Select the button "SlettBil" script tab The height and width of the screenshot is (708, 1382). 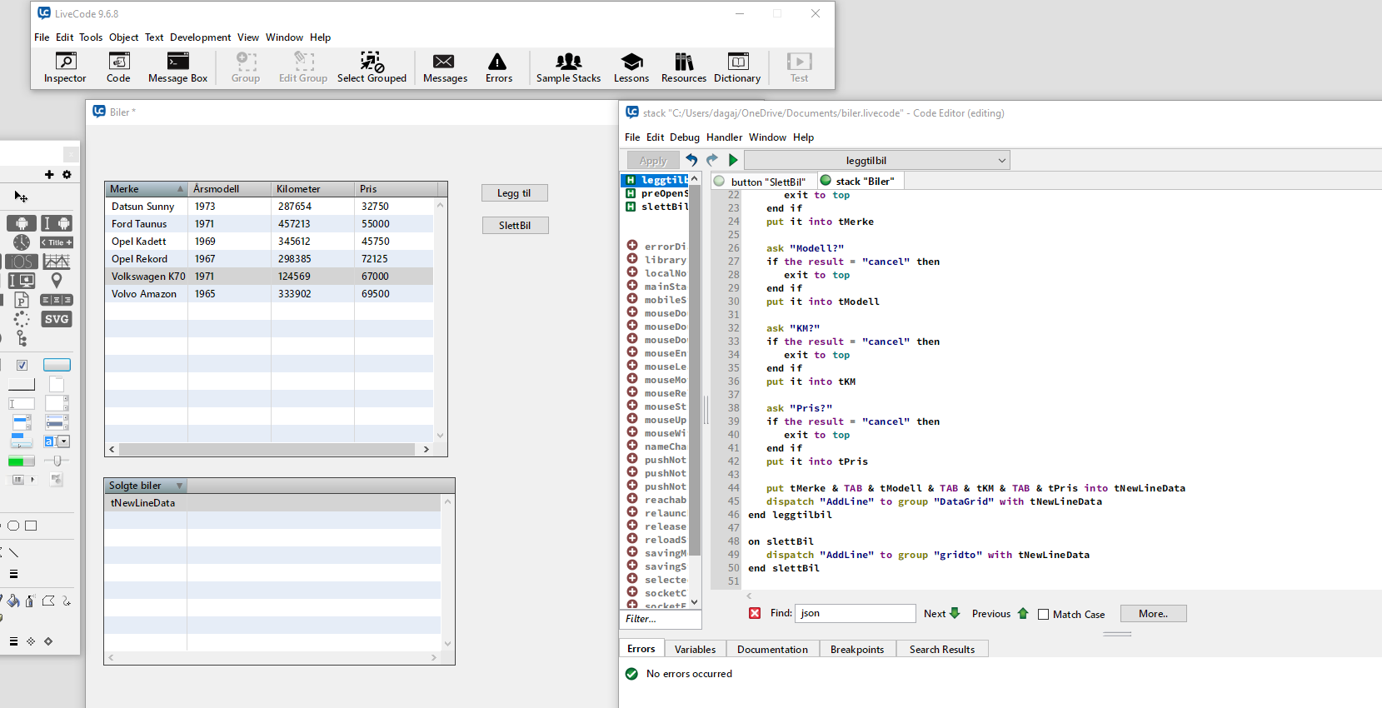763,182
